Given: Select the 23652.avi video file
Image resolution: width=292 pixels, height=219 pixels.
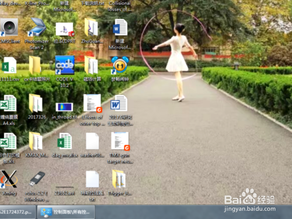Looking at the screenshot, I should 65,181.
